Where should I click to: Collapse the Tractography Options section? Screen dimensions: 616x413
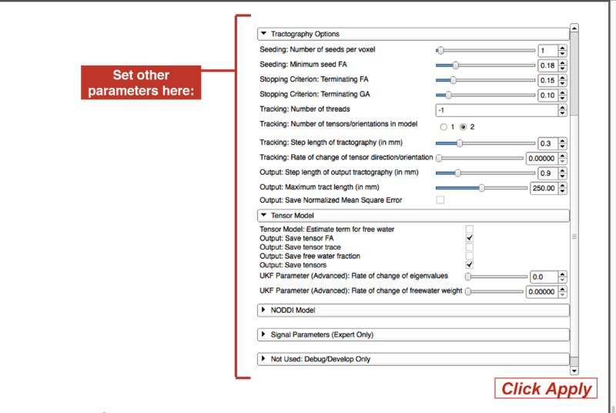[263, 34]
